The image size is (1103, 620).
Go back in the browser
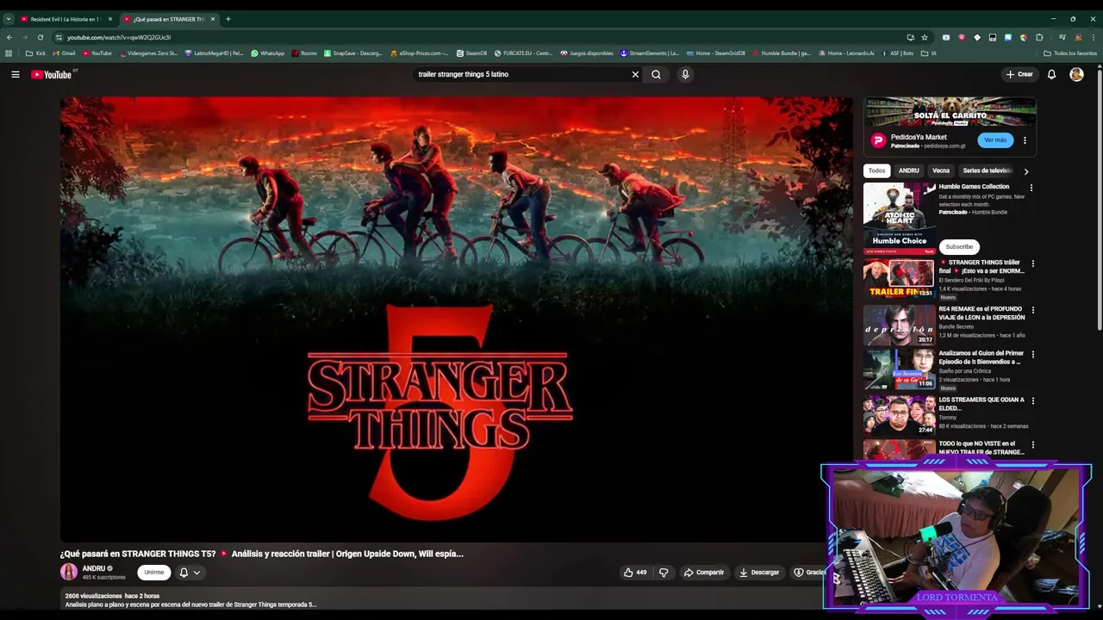click(9, 37)
